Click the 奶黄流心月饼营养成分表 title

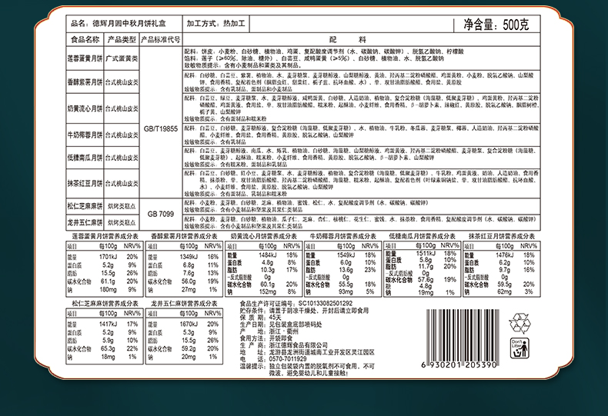[264, 236]
